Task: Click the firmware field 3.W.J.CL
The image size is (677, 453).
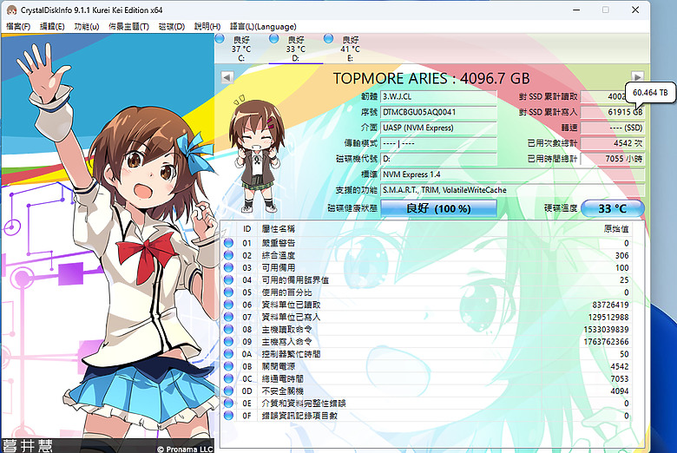Action: pos(438,96)
